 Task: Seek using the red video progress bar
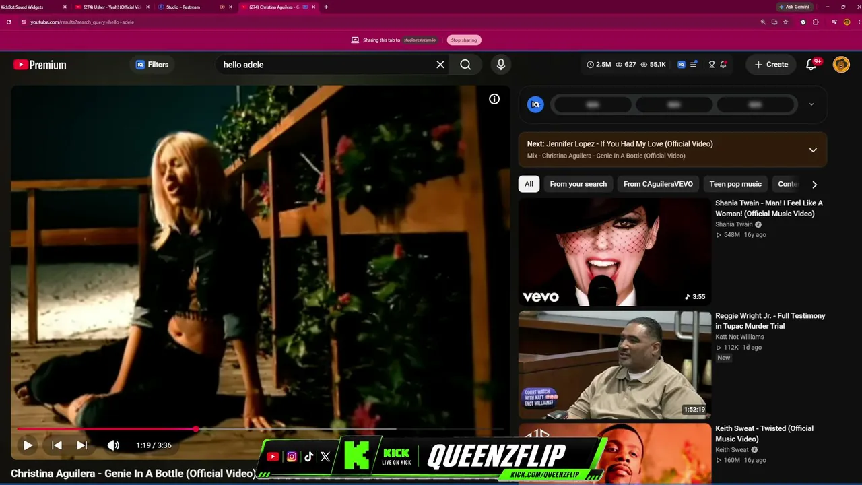(260, 428)
